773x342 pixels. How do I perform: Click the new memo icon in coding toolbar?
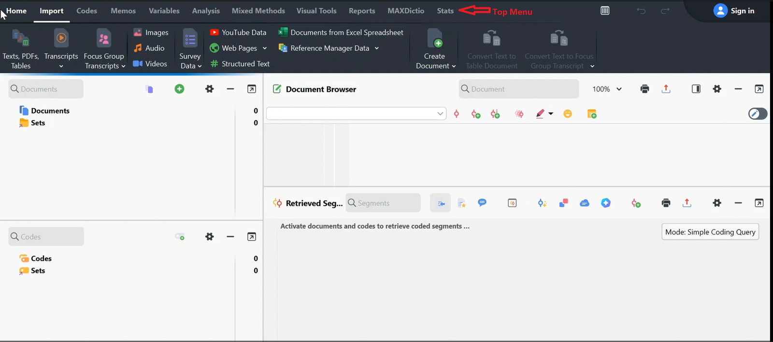(592, 114)
